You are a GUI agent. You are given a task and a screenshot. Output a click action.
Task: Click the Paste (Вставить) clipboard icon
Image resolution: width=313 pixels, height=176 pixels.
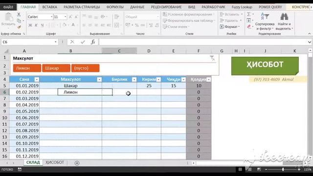pos(9,17)
